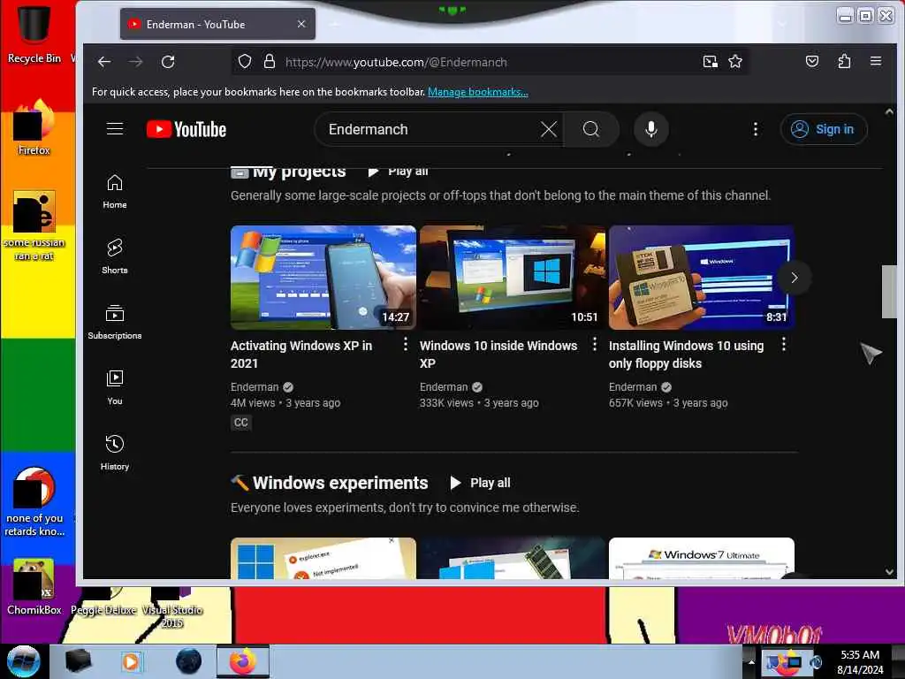The width and height of the screenshot is (905, 679).
Task: Open options for Installing Windows 10 floppy video
Action: tap(783, 345)
